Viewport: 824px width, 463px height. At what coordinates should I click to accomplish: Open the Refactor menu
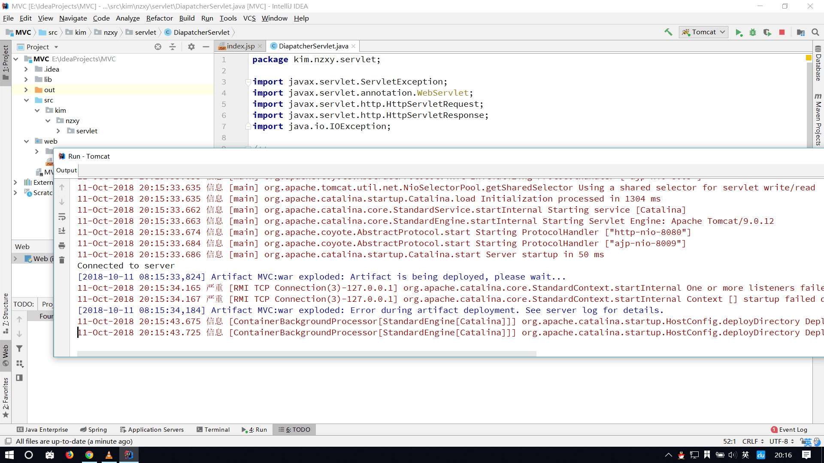[159, 18]
